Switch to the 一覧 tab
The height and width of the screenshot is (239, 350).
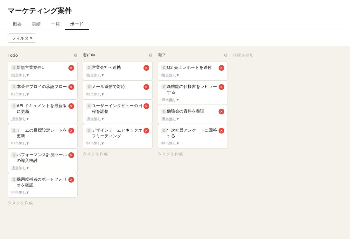coord(55,24)
